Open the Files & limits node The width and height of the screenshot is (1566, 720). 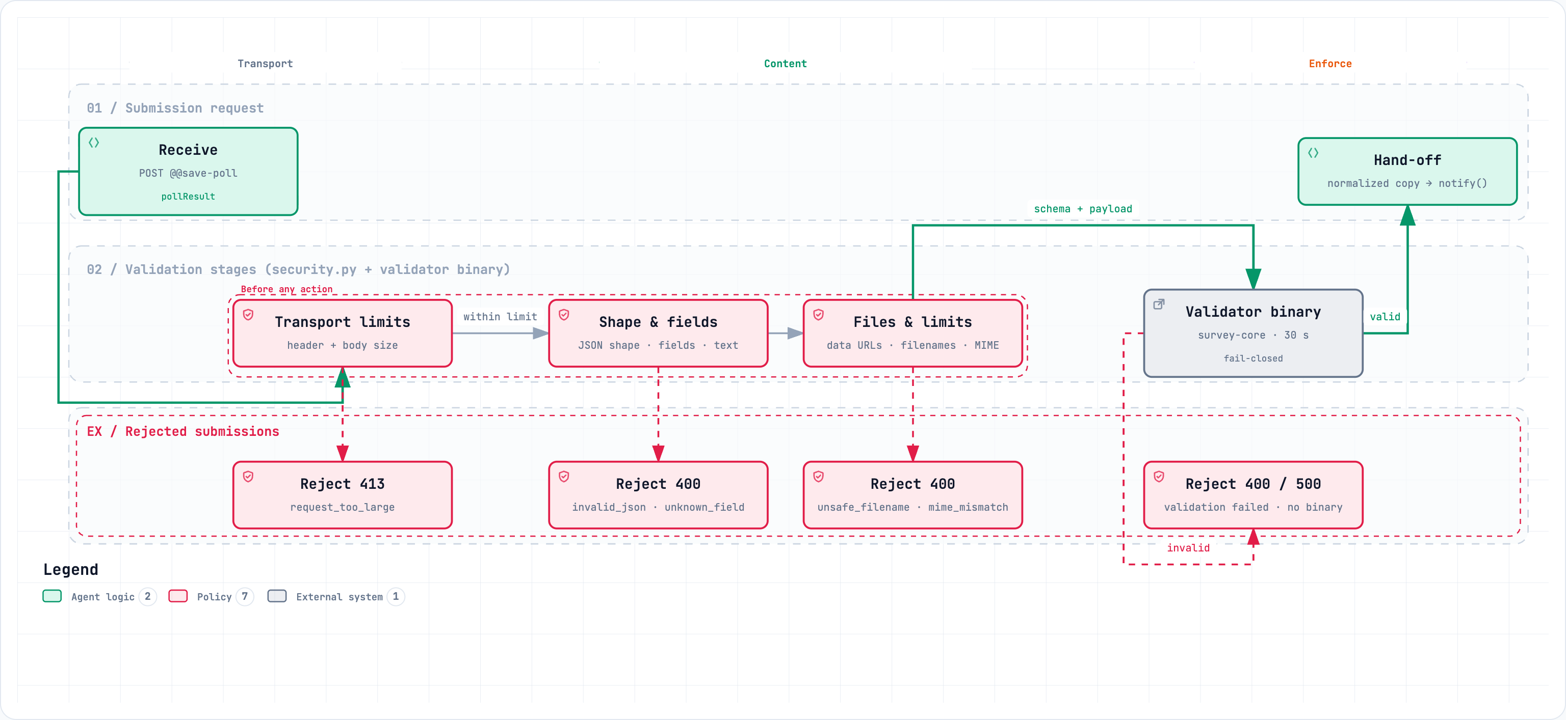point(912,334)
